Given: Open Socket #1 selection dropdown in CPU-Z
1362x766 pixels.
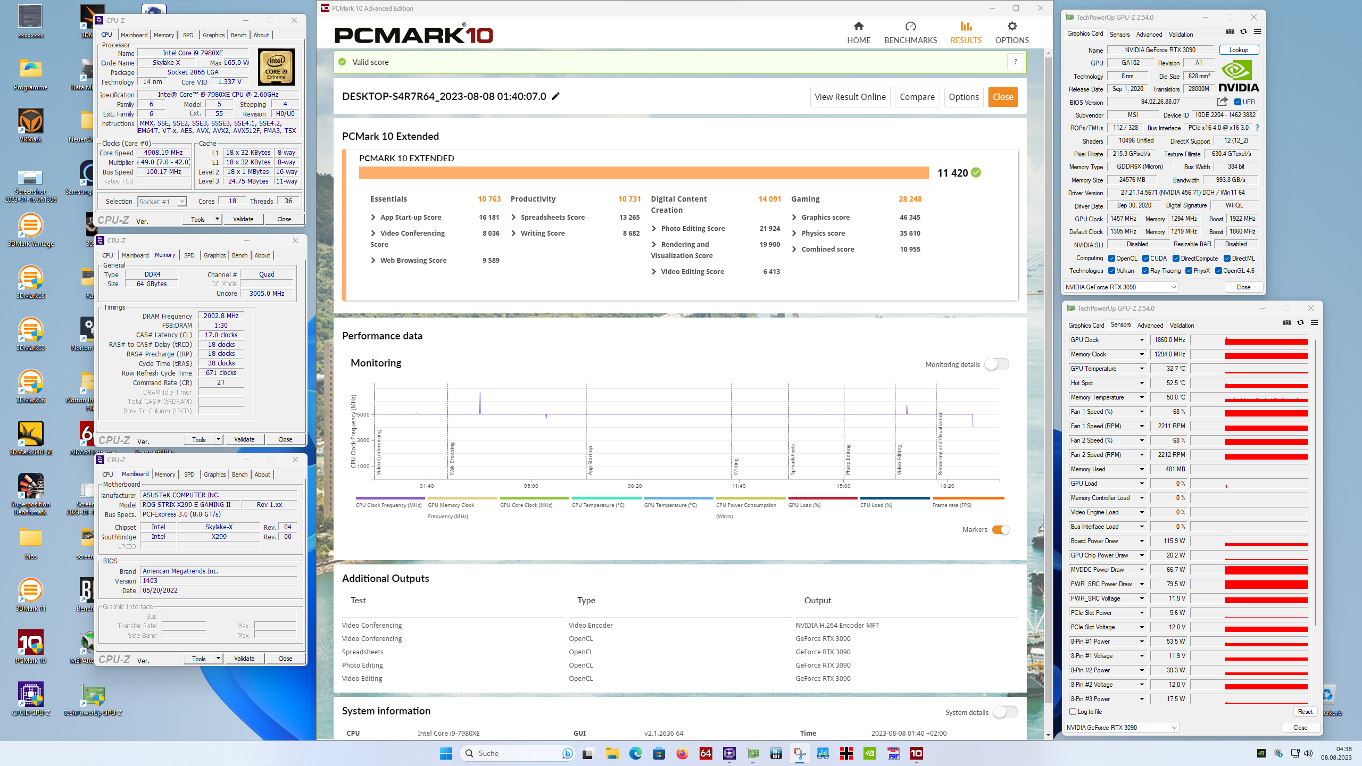Looking at the screenshot, I should (162, 202).
